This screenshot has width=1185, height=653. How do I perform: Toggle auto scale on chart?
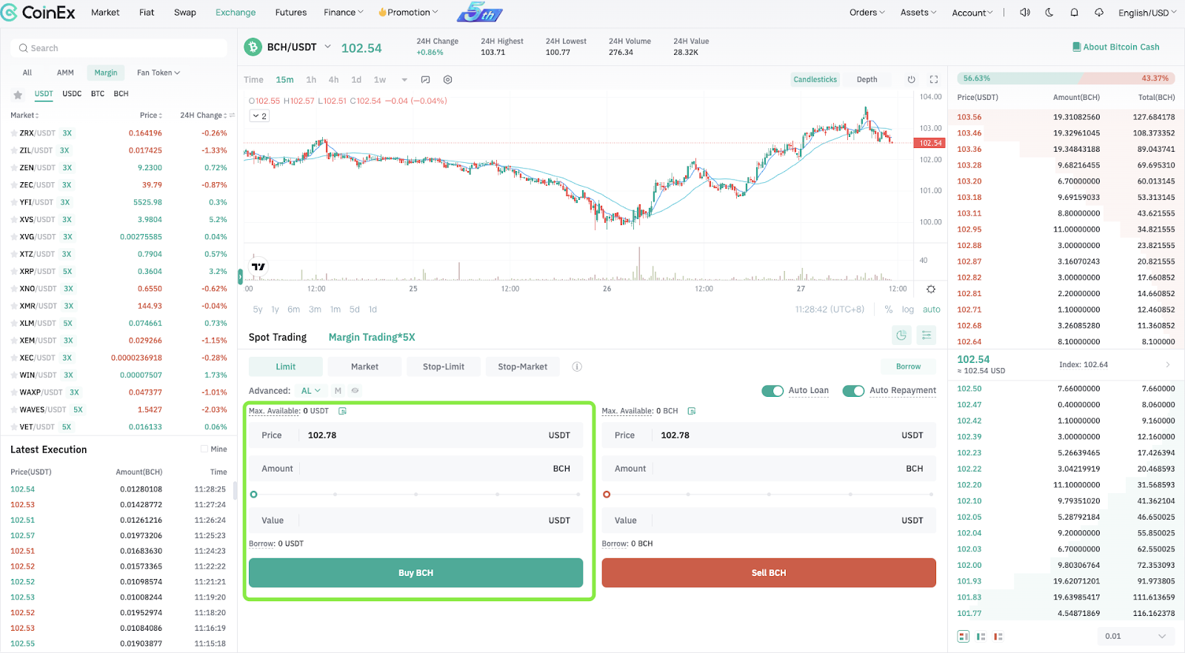click(x=932, y=309)
